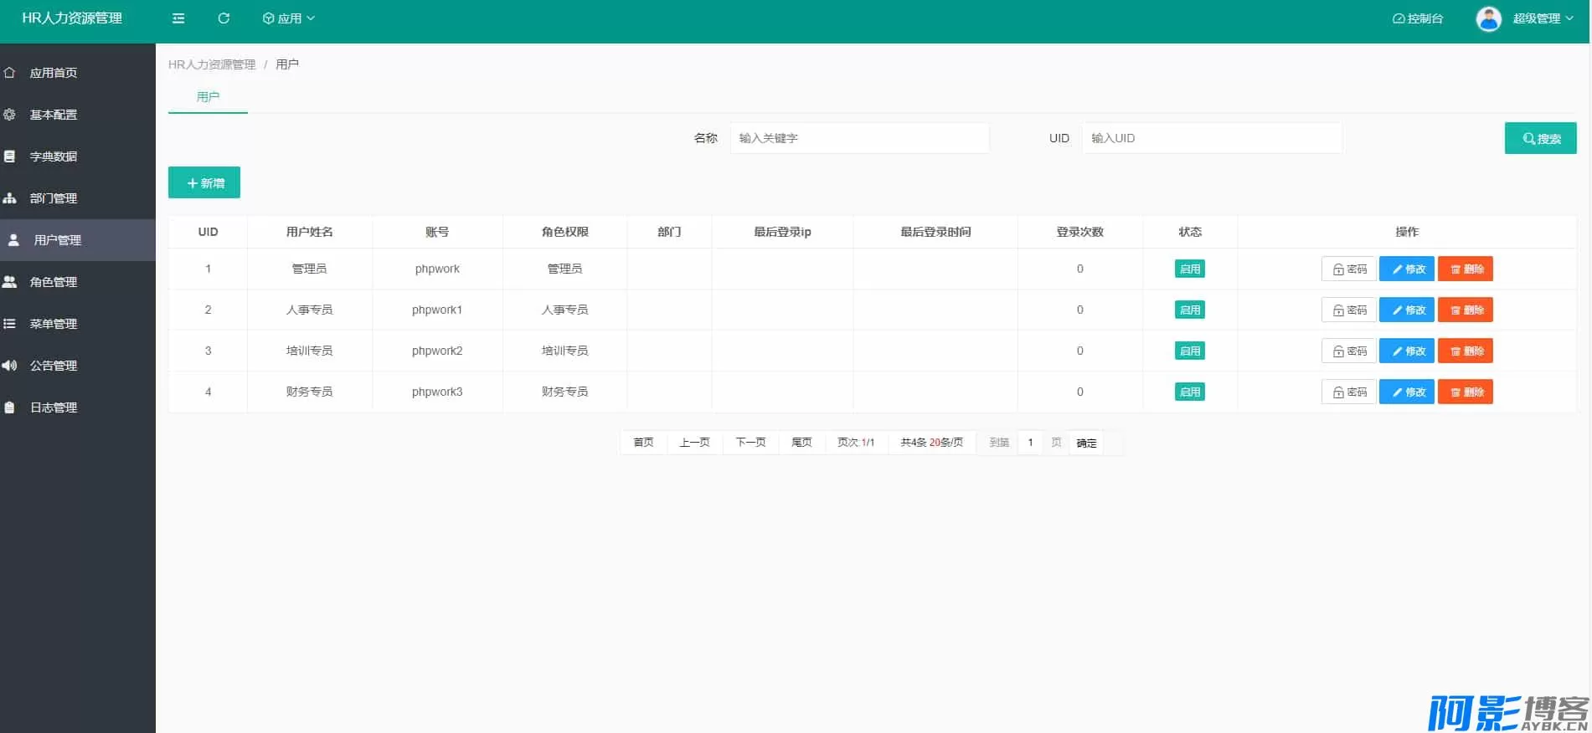Open the 超级管理 user dropdown menu
The image size is (1592, 733).
click(x=1543, y=18)
